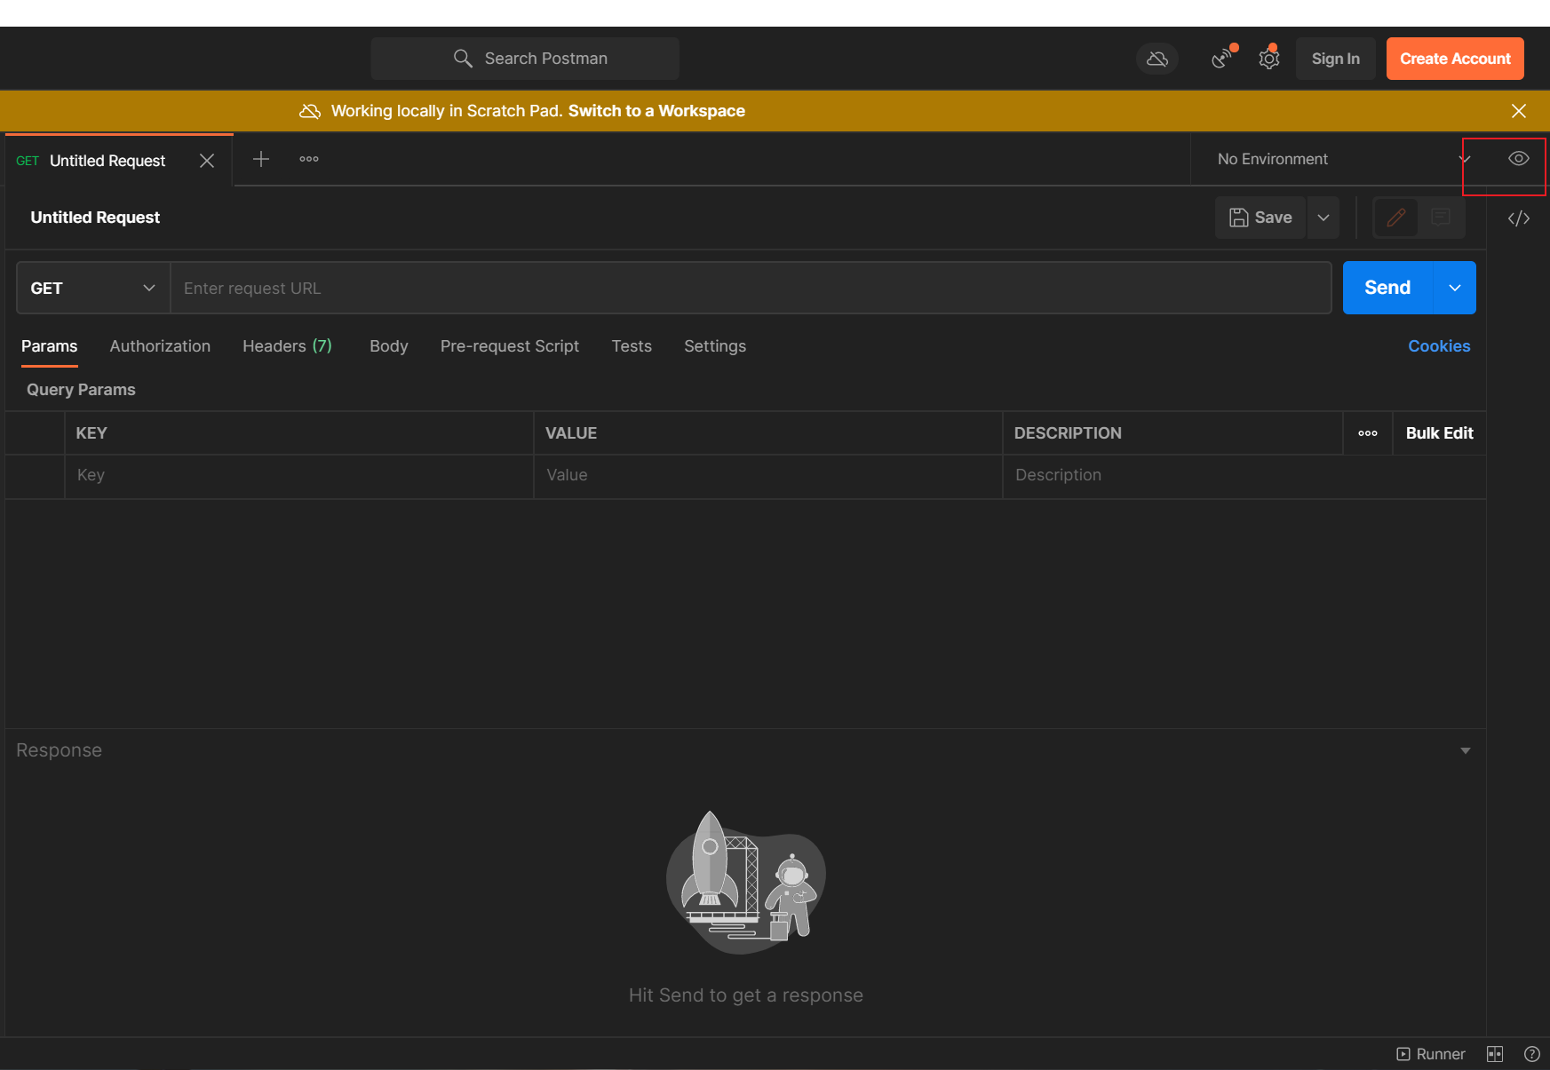Click the Search Postman field
Image resolution: width=1550 pixels, height=1070 pixels.
(x=525, y=59)
